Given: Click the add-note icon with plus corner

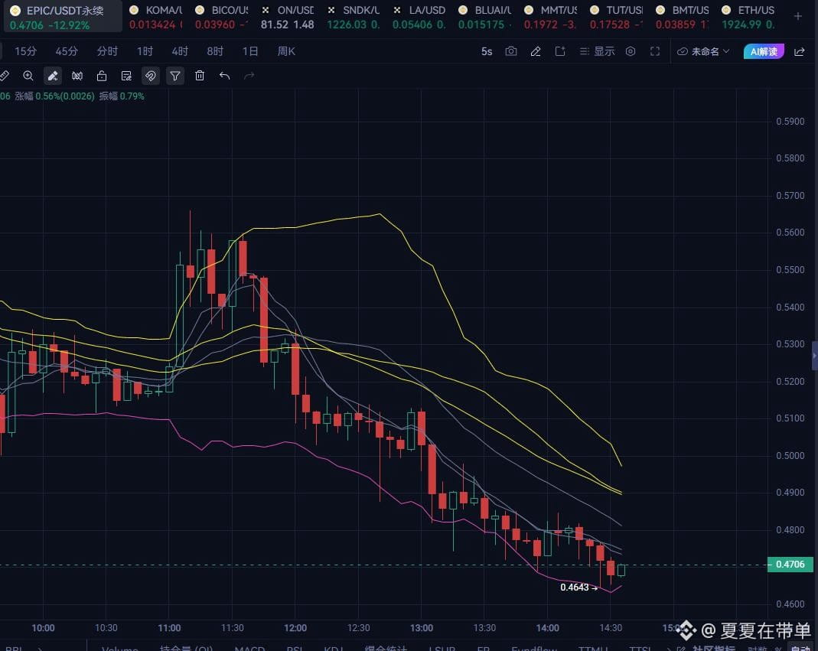Looking at the screenshot, I should tap(560, 51).
